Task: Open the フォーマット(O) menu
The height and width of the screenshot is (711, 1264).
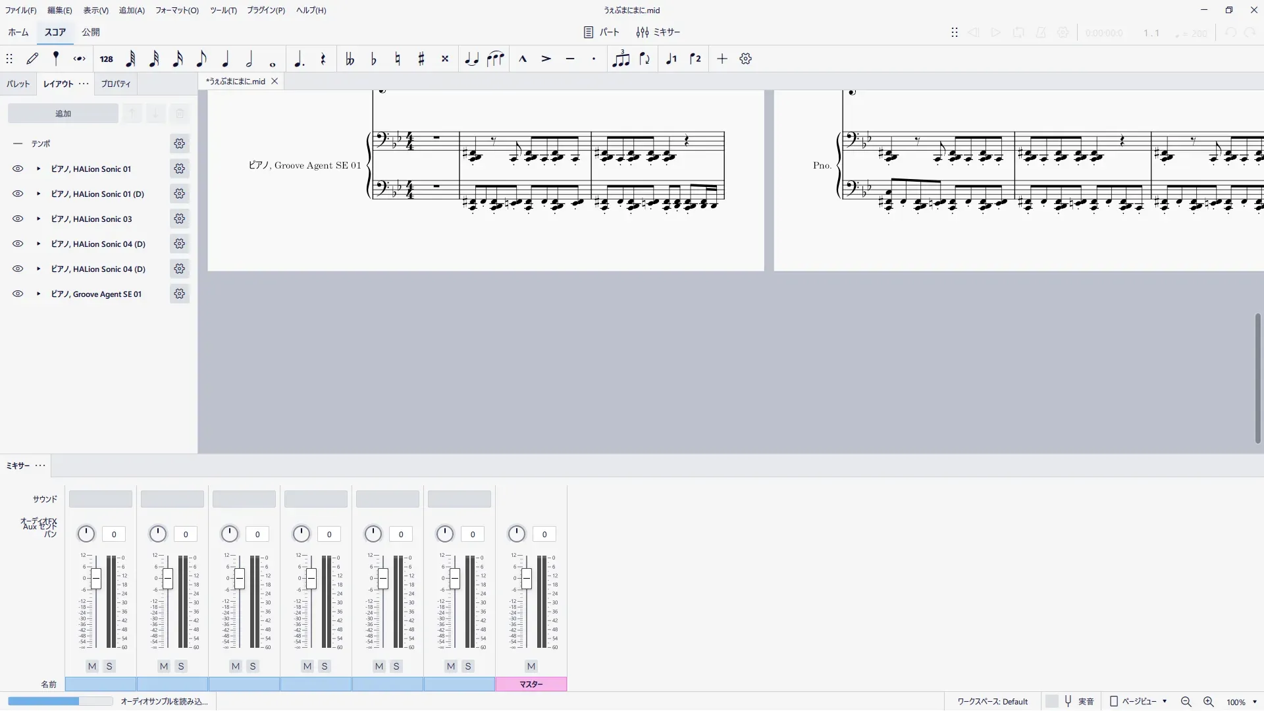Action: click(176, 10)
